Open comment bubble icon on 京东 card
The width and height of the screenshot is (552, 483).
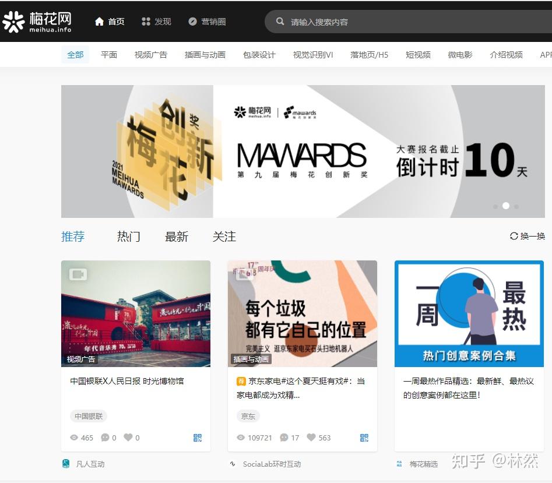283,438
